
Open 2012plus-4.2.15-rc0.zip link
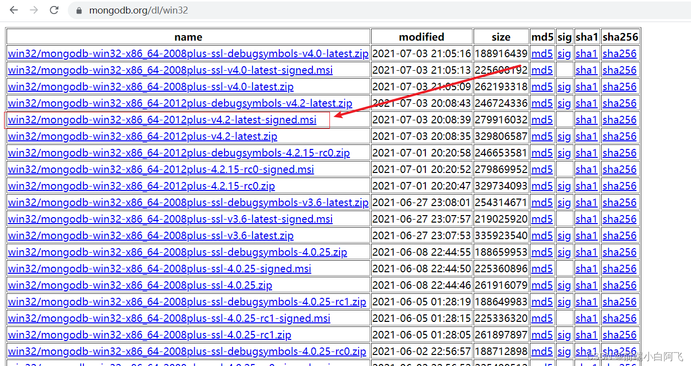tap(142, 186)
